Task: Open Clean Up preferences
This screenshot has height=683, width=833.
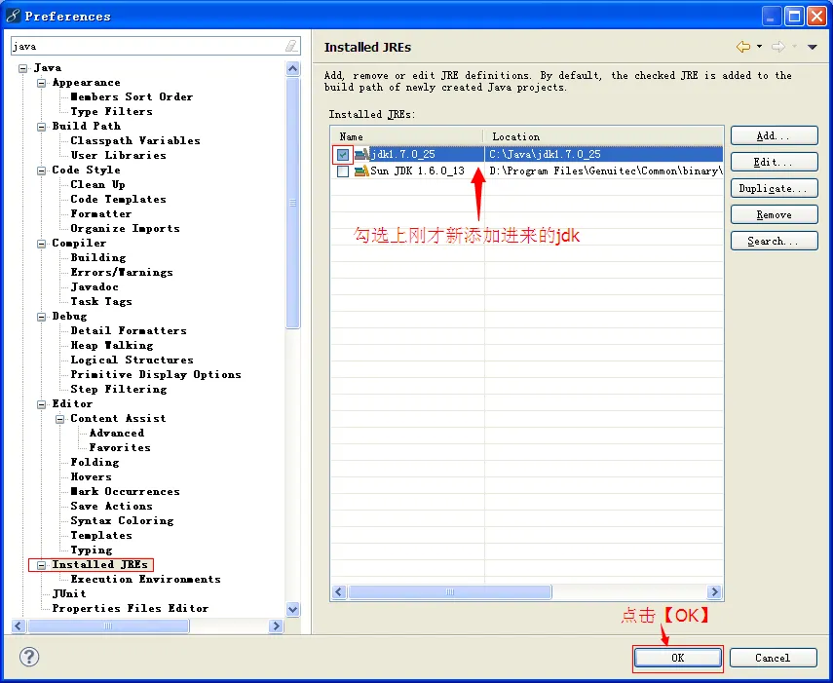Action: 97,184
